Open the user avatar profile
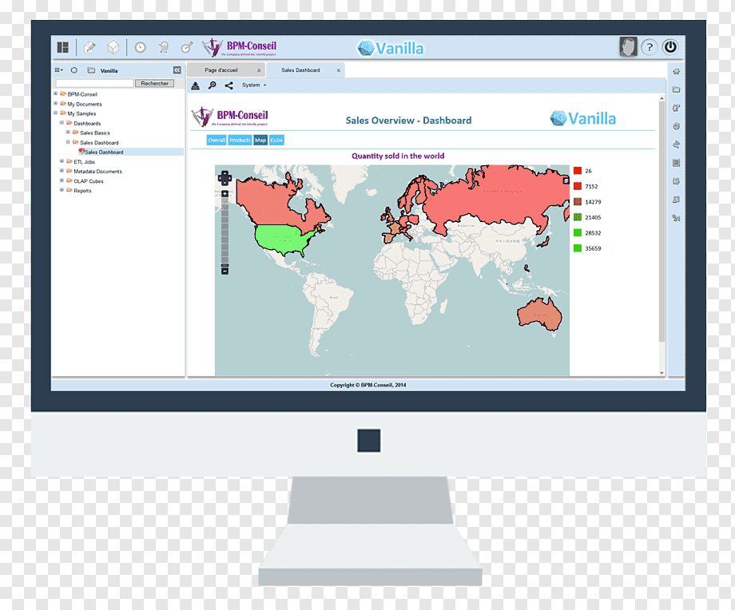 (x=628, y=47)
